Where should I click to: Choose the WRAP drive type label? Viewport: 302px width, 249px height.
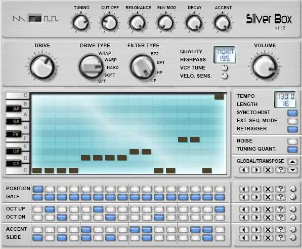tap(105, 53)
